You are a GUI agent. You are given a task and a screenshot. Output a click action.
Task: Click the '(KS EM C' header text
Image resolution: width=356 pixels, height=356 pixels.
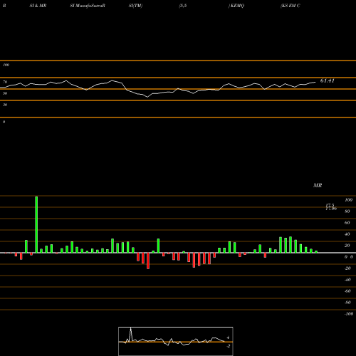[x=290, y=6]
